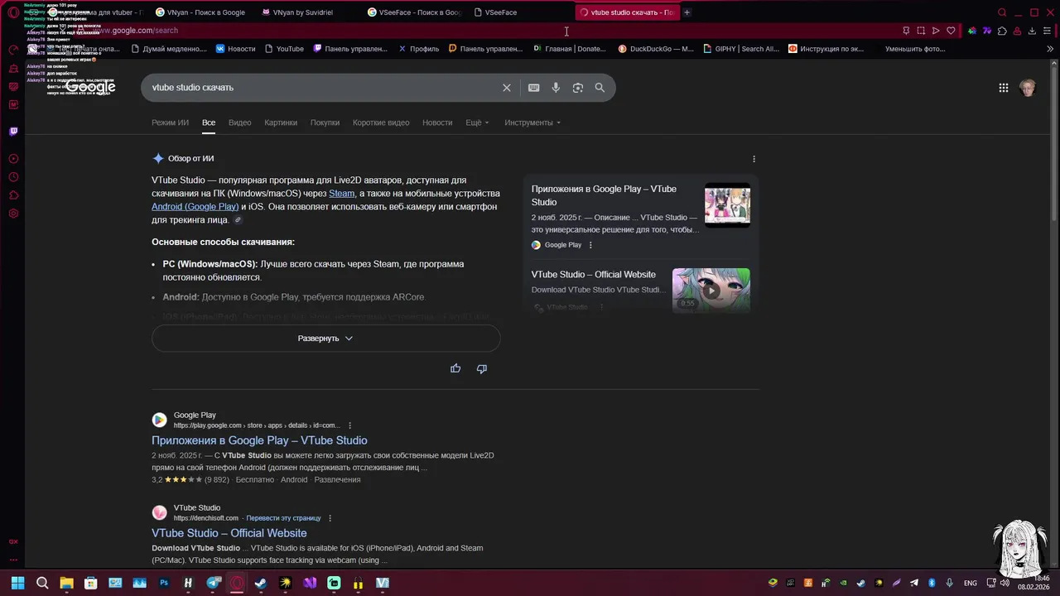
Task: Click Перевести эту страницу link
Action: coord(283,518)
